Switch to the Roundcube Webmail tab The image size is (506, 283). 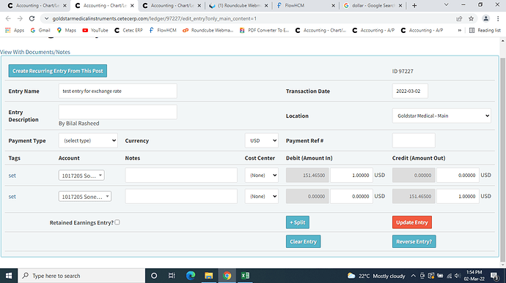[238, 5]
